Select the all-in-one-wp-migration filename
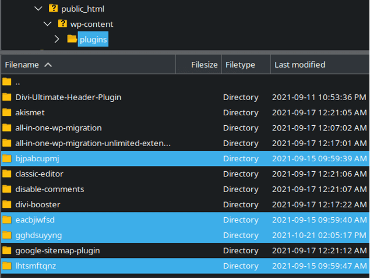 tap(58, 128)
